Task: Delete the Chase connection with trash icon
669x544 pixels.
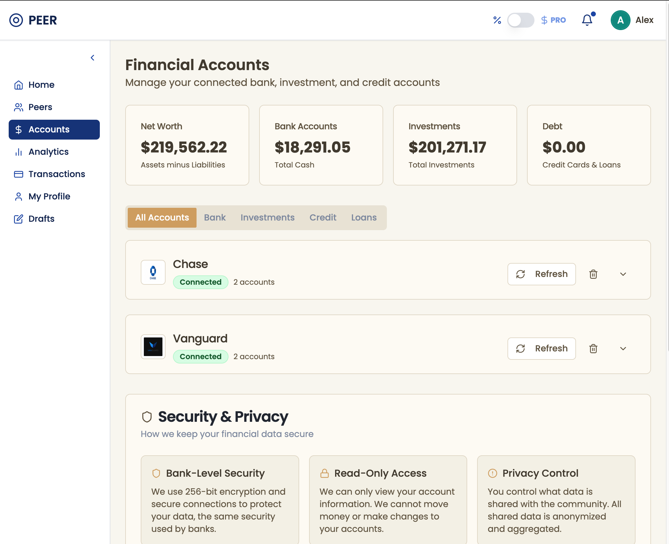Action: pyautogui.click(x=593, y=274)
